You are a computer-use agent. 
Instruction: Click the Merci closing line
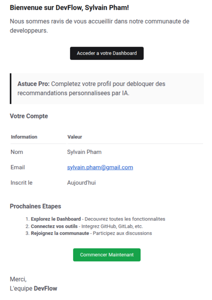click(x=18, y=279)
